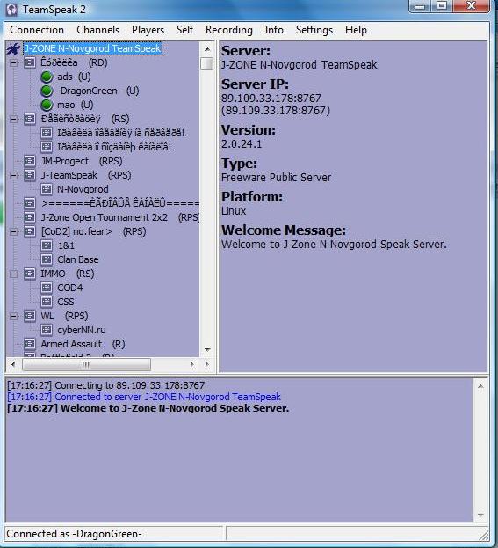Click channel icon of CSS
This screenshot has height=548, width=498.
coord(47,302)
